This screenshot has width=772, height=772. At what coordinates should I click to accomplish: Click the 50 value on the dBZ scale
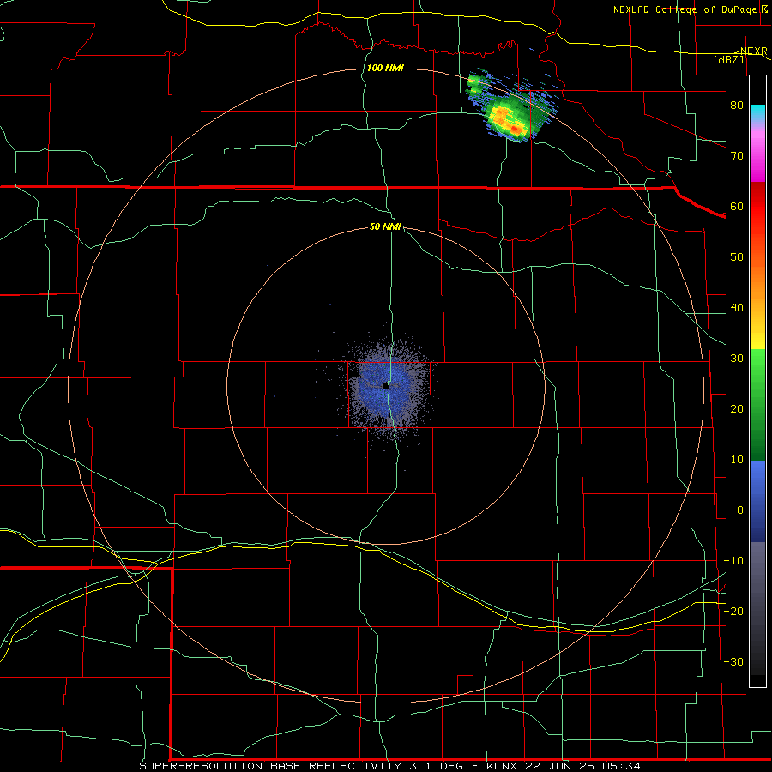(x=737, y=257)
